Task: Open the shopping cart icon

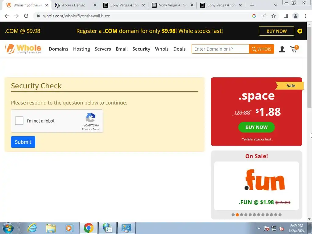Action: point(294,49)
